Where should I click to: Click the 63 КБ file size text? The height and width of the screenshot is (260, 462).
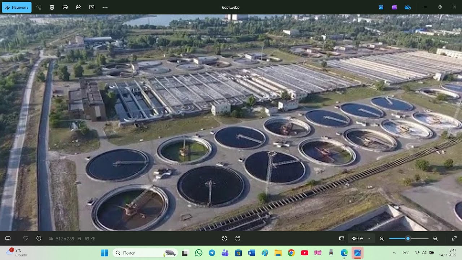click(90, 239)
